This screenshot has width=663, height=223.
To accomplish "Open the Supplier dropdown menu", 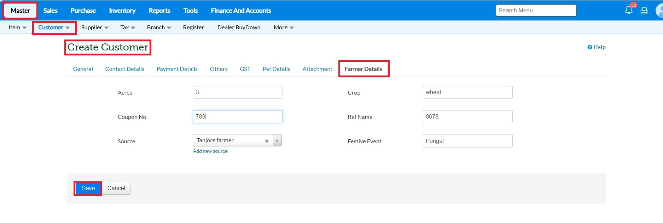I will click(x=95, y=28).
